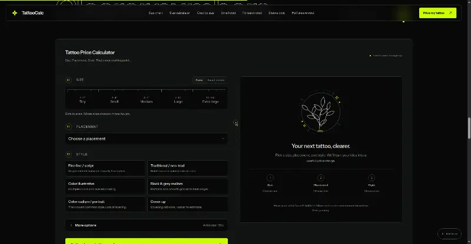Click the TattooCalc brand name link

click(32, 13)
